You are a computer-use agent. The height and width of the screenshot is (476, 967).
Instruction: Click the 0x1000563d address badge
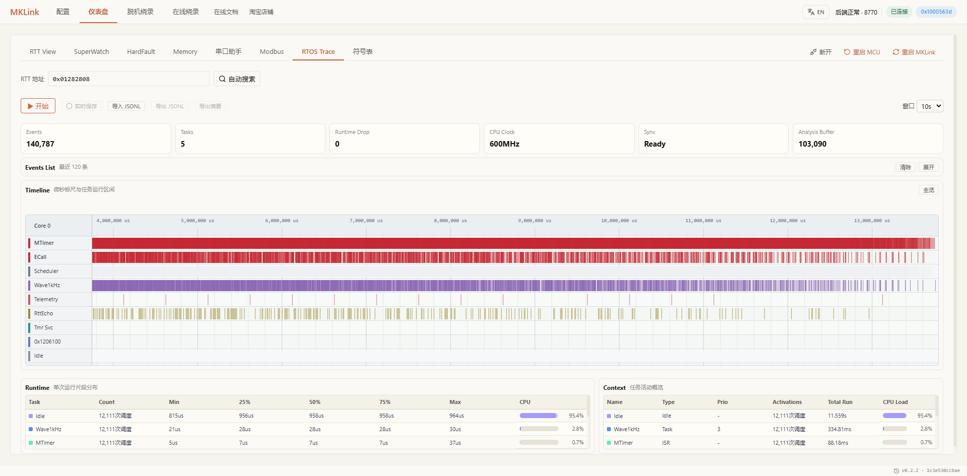pos(936,12)
